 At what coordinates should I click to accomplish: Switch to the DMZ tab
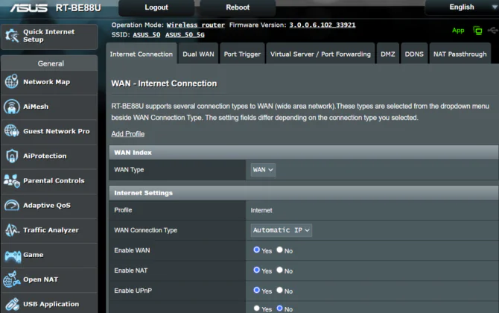pos(387,54)
